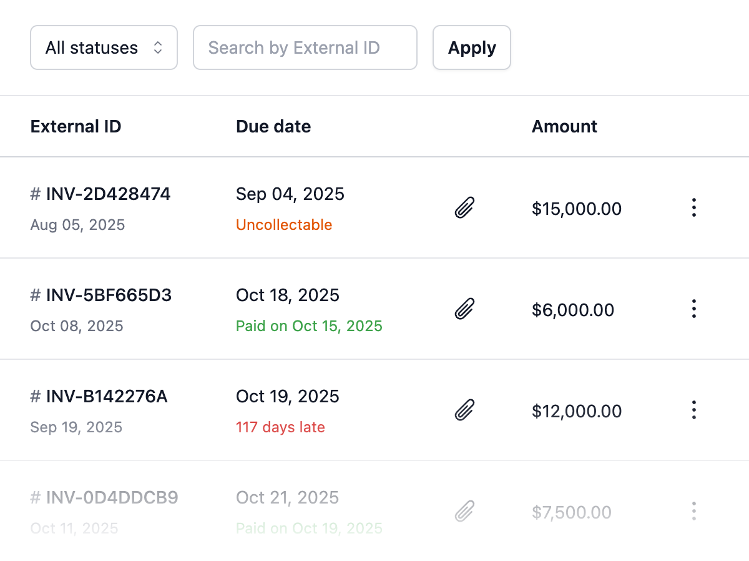Click the Amount column header
Image resolution: width=749 pixels, height=561 pixels.
(564, 127)
